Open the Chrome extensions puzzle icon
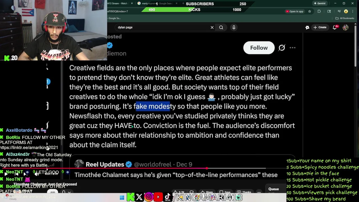Screen dimensions: 359x202 [319, 11]
